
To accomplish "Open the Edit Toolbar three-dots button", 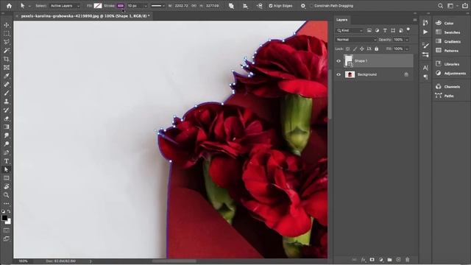I will [7, 203].
